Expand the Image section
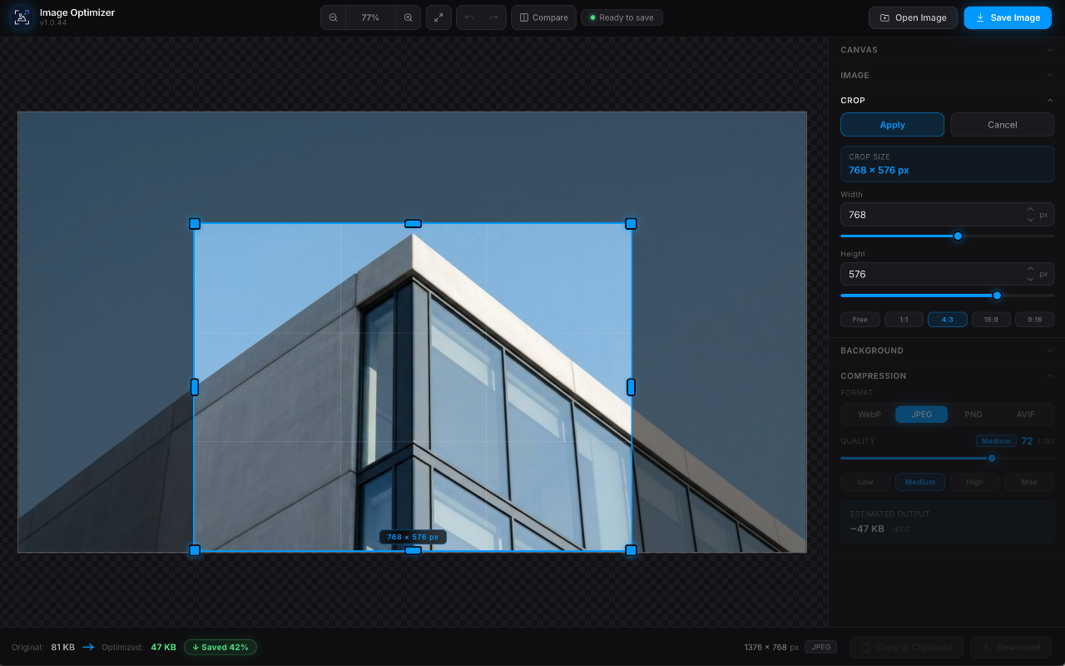The height and width of the screenshot is (666, 1065). (x=947, y=75)
